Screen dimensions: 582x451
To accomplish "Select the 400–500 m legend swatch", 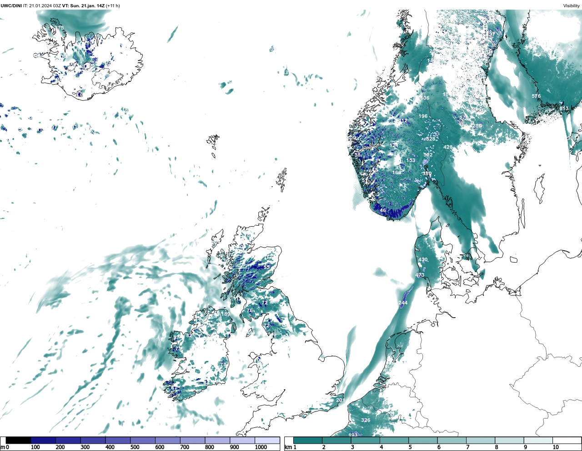I will [x=118, y=440].
